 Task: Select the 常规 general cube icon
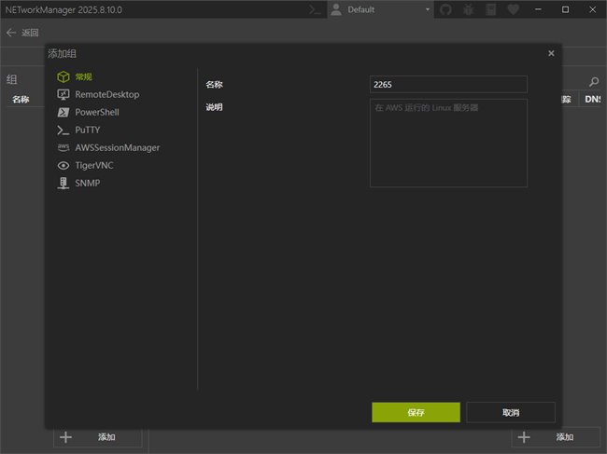pyautogui.click(x=64, y=76)
